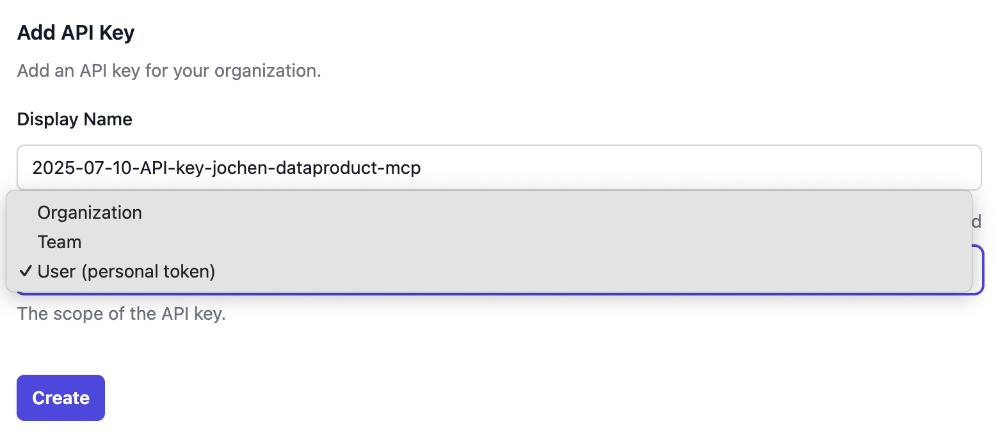Click the 'Add API Key' heading

[x=76, y=33]
